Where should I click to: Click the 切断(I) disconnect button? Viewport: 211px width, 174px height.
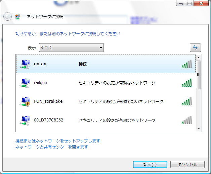[150, 165]
